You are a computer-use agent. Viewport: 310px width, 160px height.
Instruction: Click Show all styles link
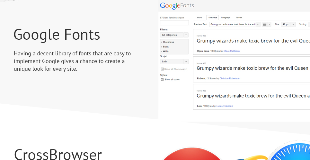click(x=172, y=80)
